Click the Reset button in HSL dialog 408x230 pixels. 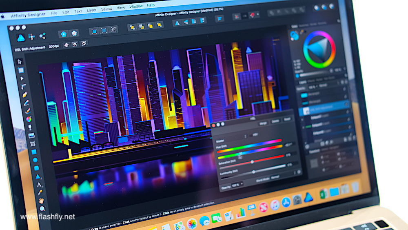click(x=286, y=120)
